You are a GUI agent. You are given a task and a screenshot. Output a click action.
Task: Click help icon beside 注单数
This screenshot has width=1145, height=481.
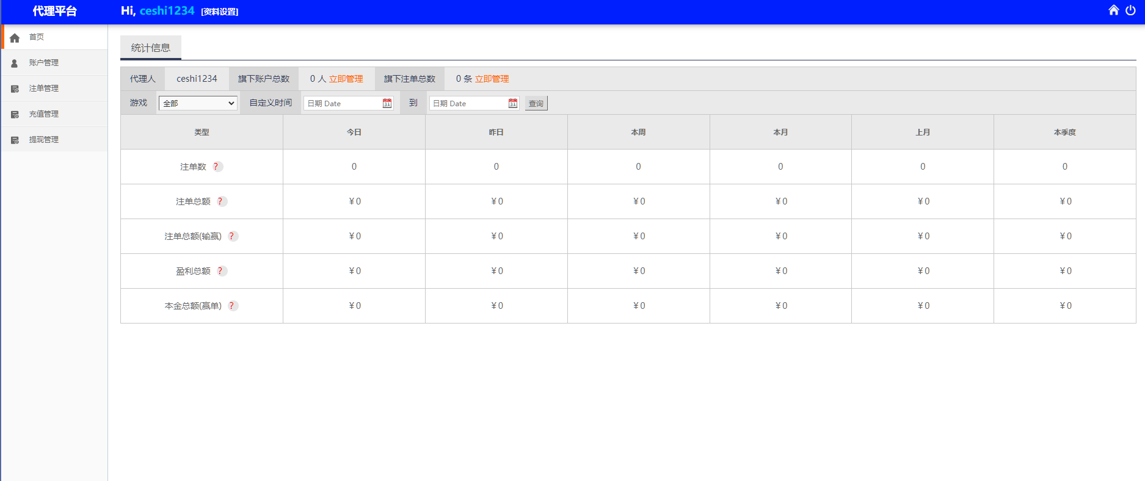click(216, 167)
